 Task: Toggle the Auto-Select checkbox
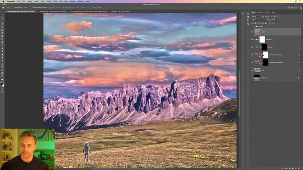pyautogui.click(x=14, y=8)
